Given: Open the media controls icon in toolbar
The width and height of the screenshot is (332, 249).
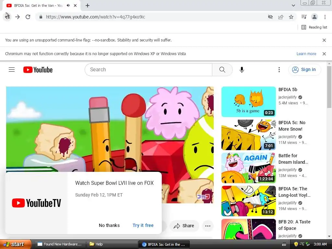Looking at the screenshot, I should click(304, 17).
